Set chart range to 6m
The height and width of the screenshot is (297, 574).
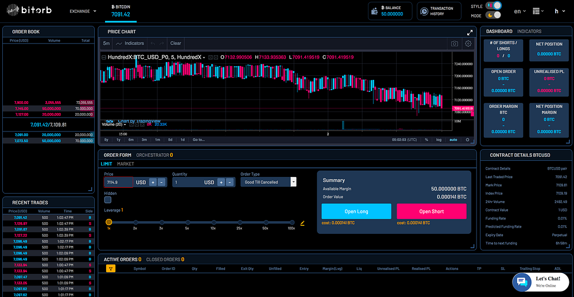tap(131, 140)
